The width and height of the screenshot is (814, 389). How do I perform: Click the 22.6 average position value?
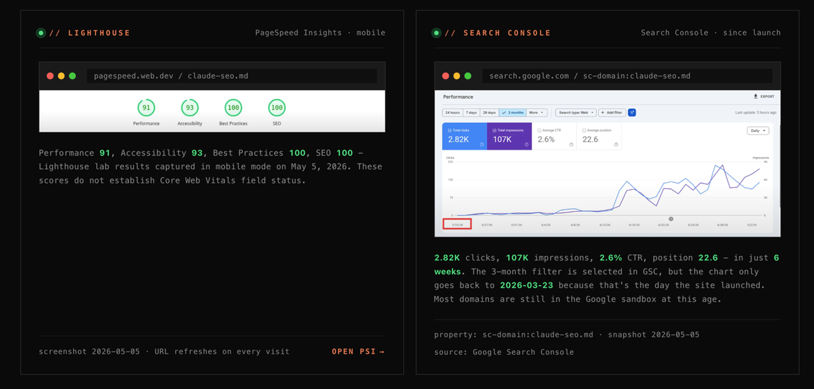click(590, 139)
